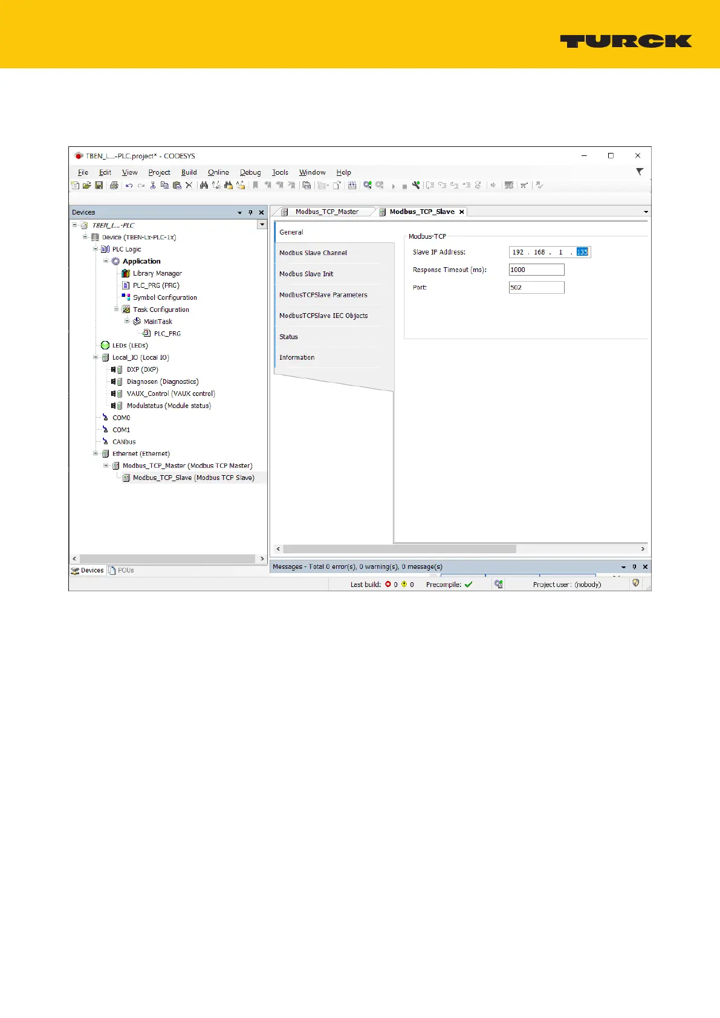The image size is (720, 1018).
Task: Click the Cut scissors icon
Action: coord(153,186)
